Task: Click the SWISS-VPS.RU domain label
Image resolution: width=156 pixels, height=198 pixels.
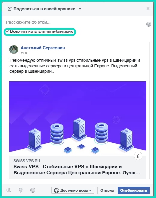Action: click(27, 161)
